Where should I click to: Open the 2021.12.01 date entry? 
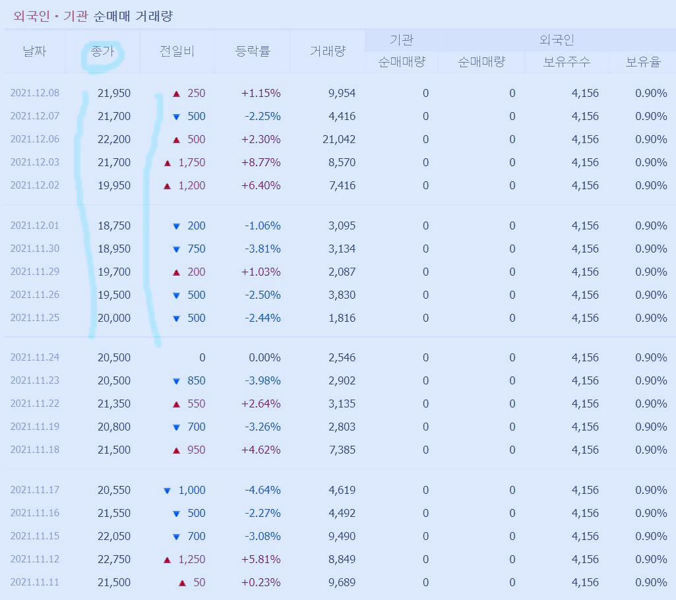[x=34, y=225]
